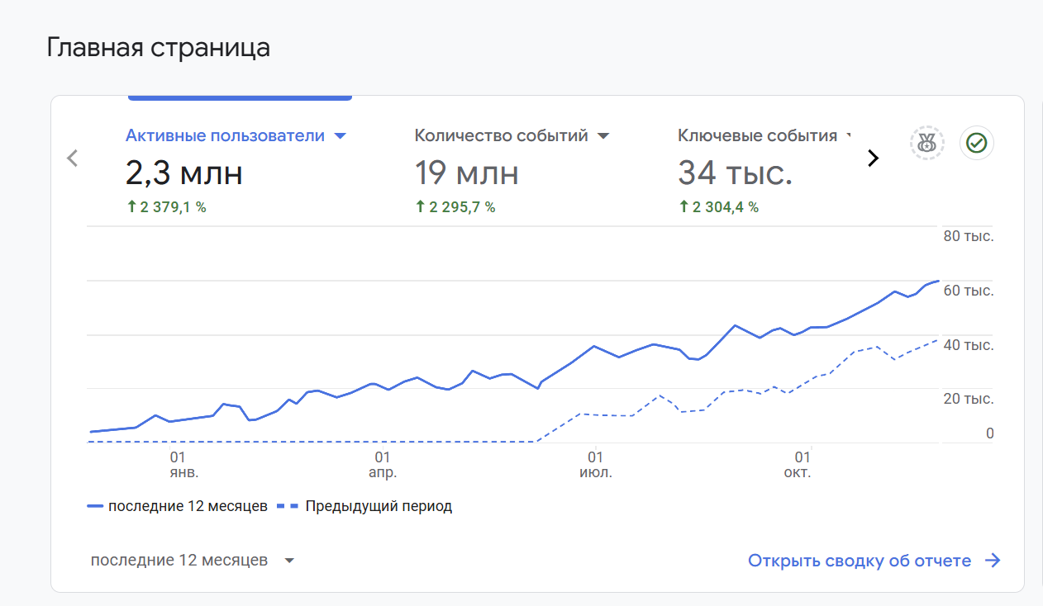Click the green up arrow beside 2 379,1 %
The image size is (1043, 606).
(x=131, y=207)
